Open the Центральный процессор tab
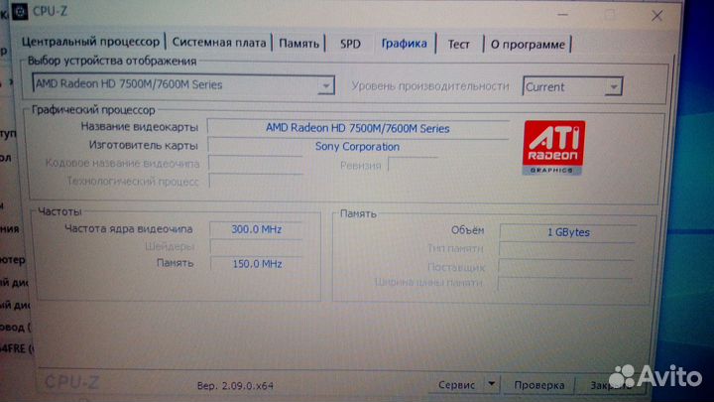The width and height of the screenshot is (714, 402). point(90,42)
